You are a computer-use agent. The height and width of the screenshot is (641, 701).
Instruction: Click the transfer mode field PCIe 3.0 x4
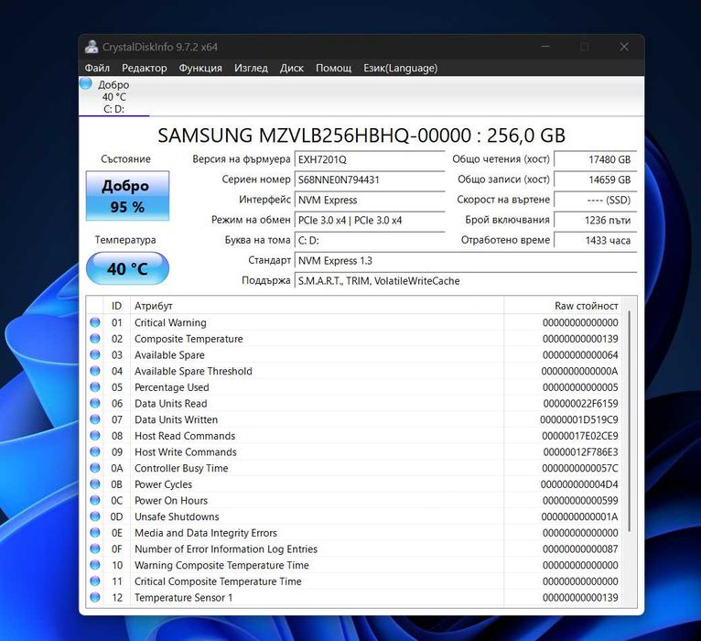pyautogui.click(x=370, y=220)
